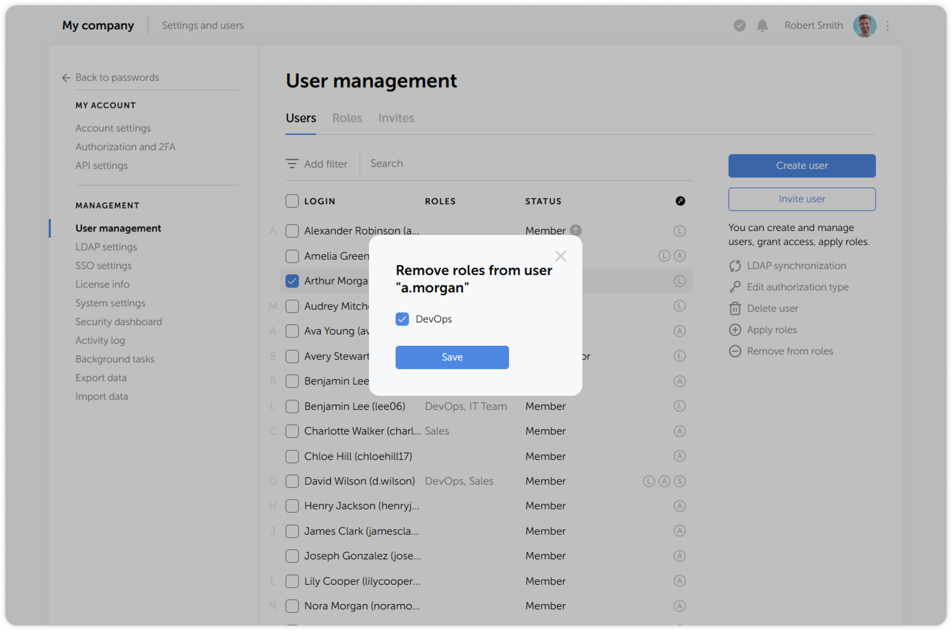Click the back arrow beside Back to passwords
The image size is (952, 631).
pyautogui.click(x=66, y=78)
